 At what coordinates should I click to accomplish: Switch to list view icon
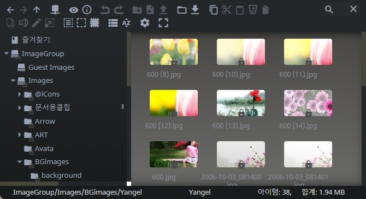point(113,23)
